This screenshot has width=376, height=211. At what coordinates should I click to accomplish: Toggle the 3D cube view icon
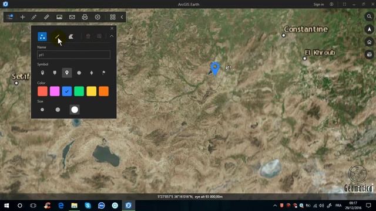(370, 55)
